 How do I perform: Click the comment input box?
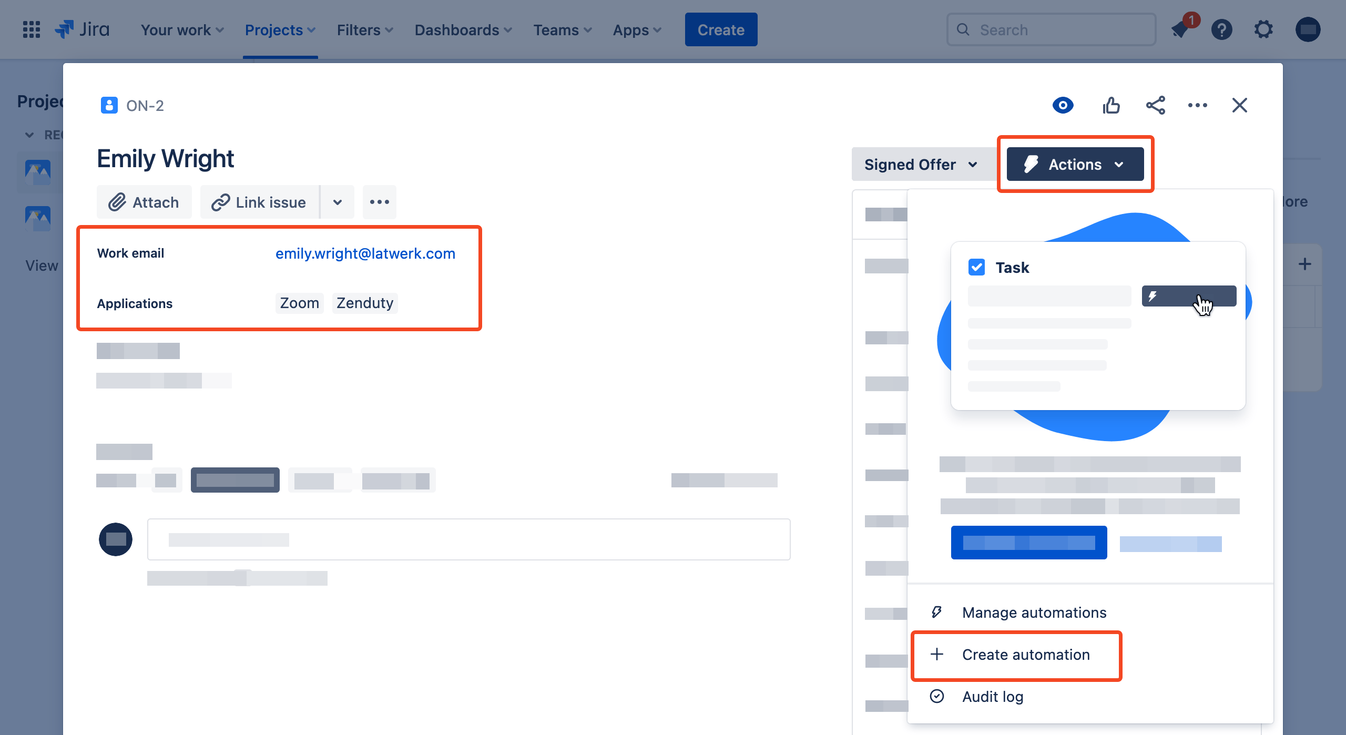tap(469, 539)
